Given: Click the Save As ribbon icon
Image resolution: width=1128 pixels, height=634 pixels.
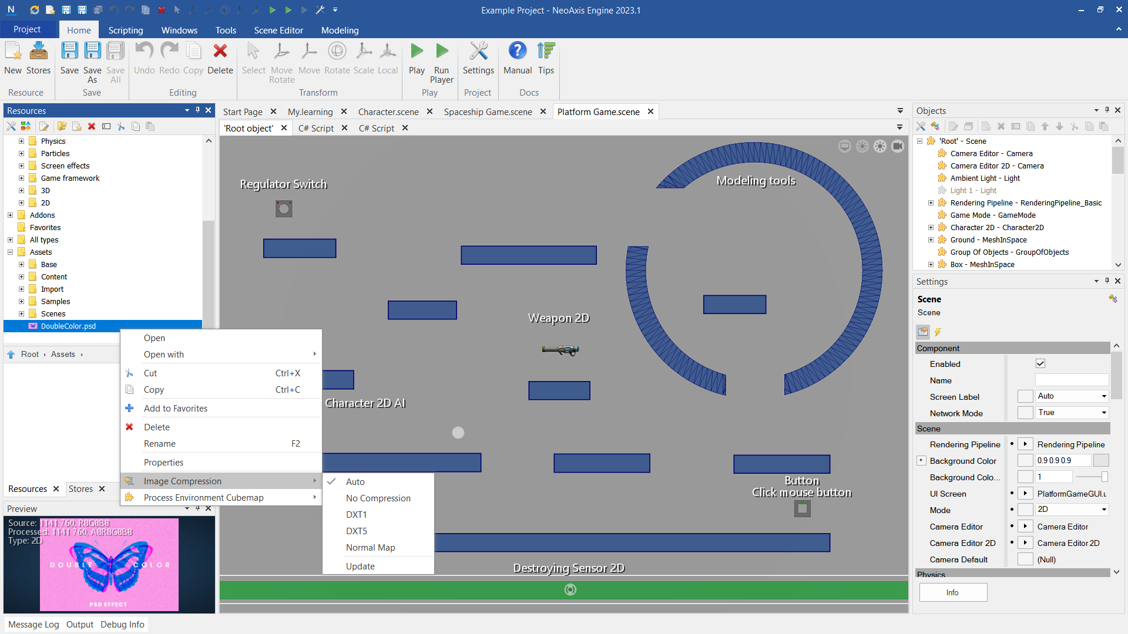Looking at the screenshot, I should 92,62.
